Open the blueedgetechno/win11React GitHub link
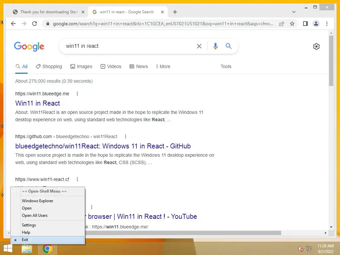Image resolution: width=340 pixels, height=255 pixels. click(x=103, y=146)
